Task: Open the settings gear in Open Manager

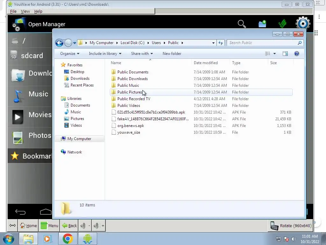Action: click(303, 23)
